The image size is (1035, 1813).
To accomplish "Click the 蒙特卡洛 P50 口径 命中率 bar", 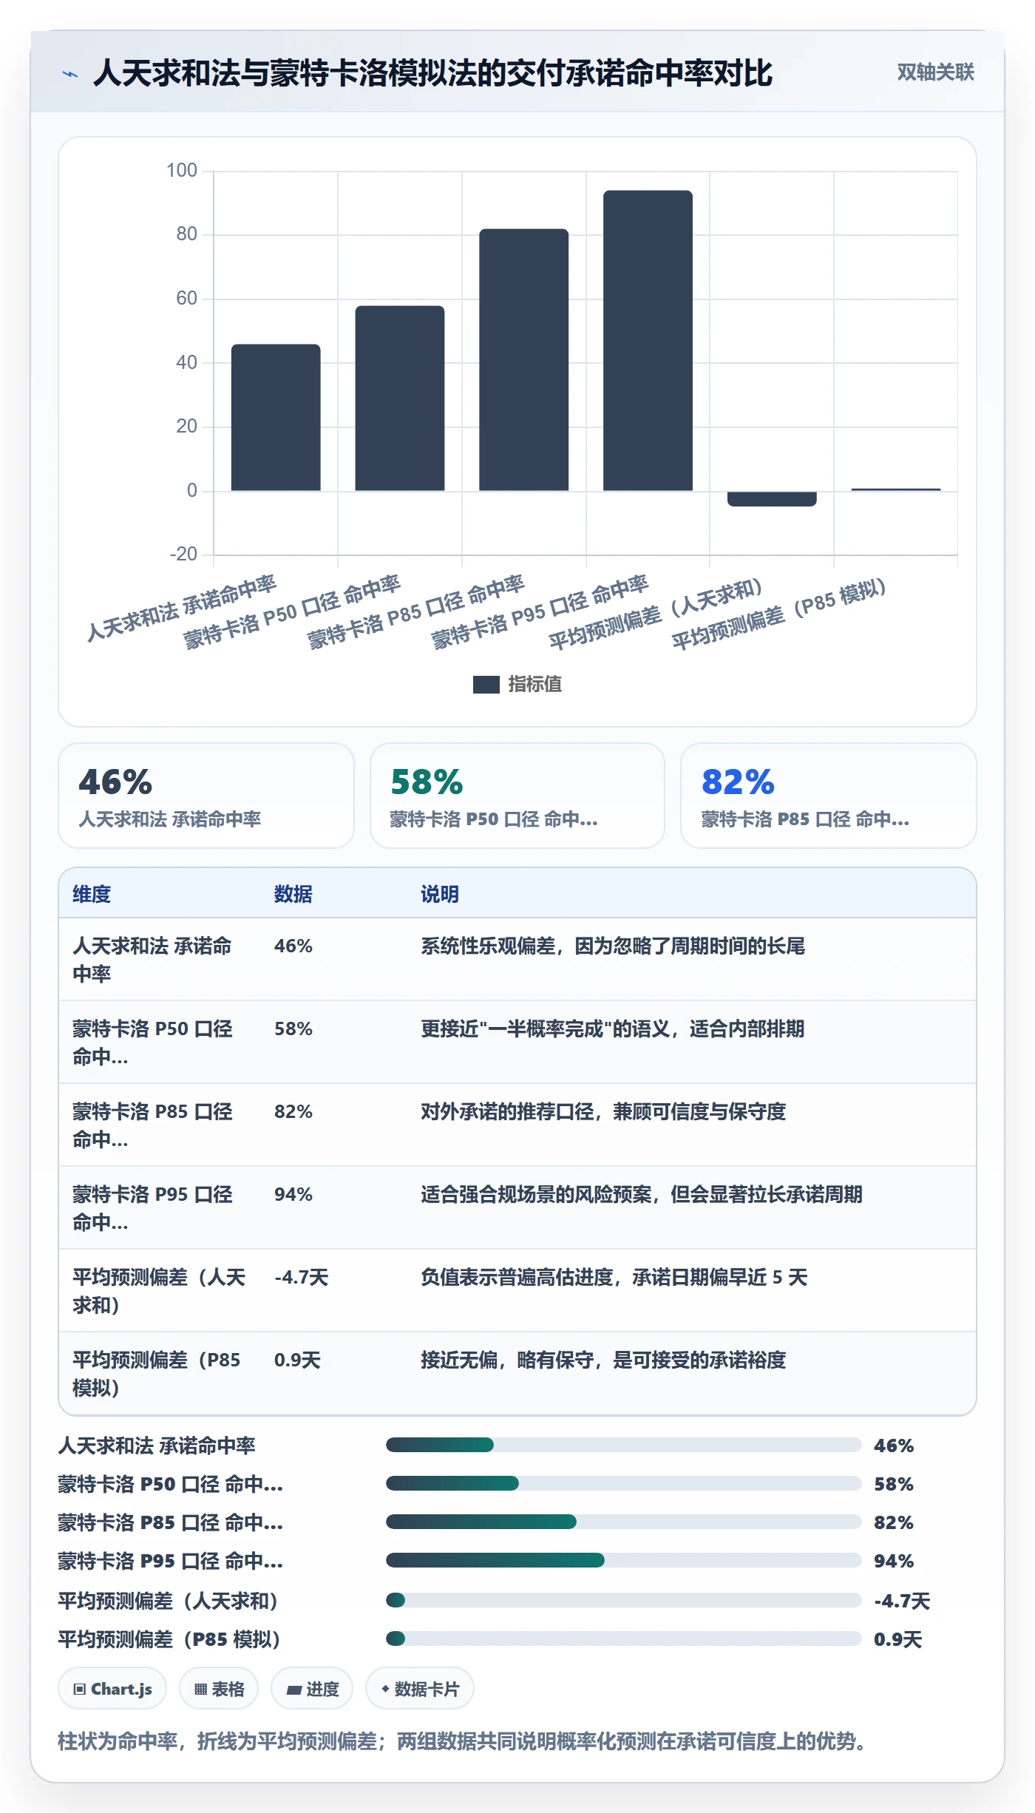I will [400, 398].
